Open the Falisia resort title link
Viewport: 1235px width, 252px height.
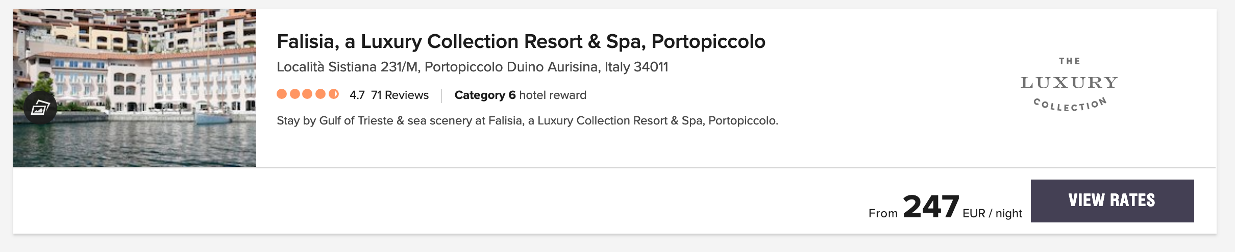coord(521,41)
